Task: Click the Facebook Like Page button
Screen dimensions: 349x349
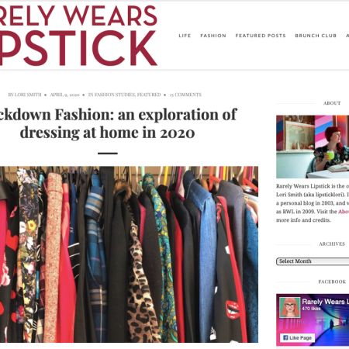Action: point(297,337)
